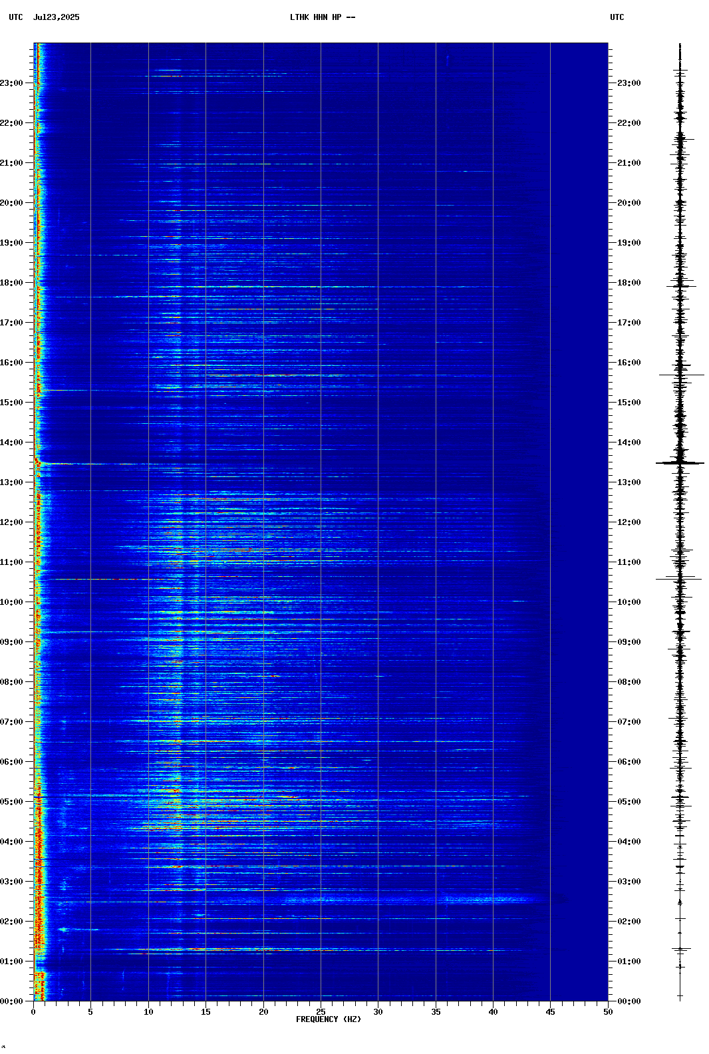This screenshot has width=709, height=1054.
Task: Click '10:00' on the left time axis
Action: 11,602
